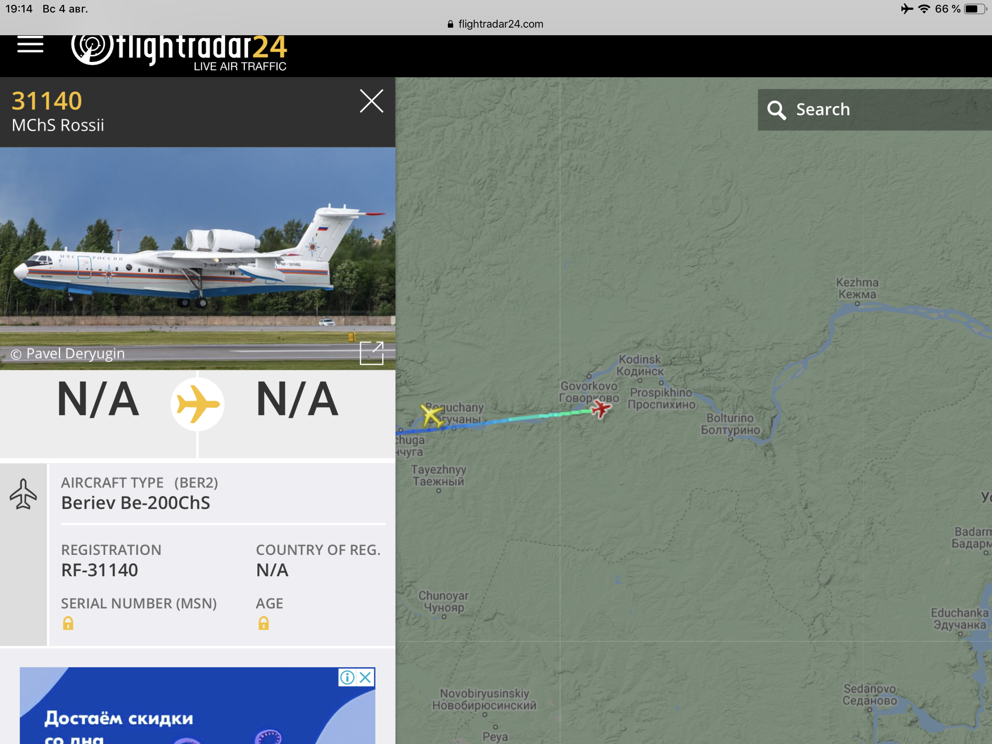This screenshot has height=744, width=992.
Task: Select the red aircraft on the map
Action: (600, 409)
